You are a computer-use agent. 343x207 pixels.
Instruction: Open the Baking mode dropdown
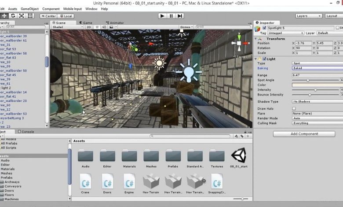pos(317,68)
